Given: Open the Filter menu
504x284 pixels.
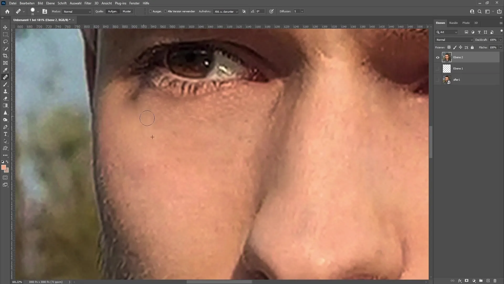Looking at the screenshot, I should 88,3.
